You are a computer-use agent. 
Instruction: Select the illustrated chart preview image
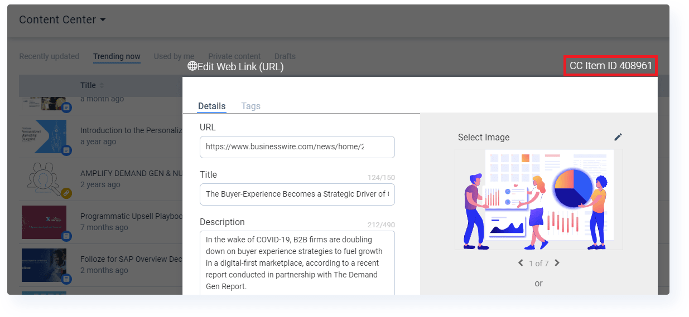(x=538, y=199)
